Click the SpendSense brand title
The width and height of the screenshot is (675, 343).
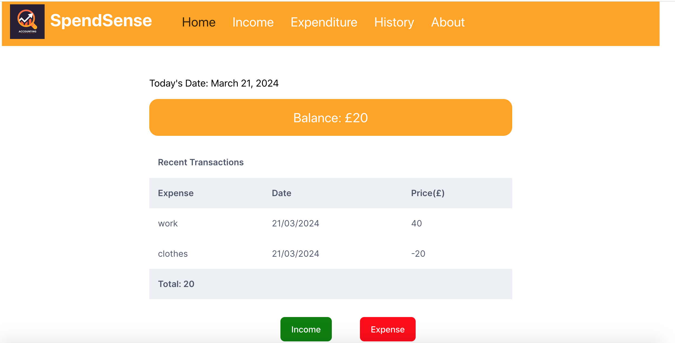pos(101,21)
